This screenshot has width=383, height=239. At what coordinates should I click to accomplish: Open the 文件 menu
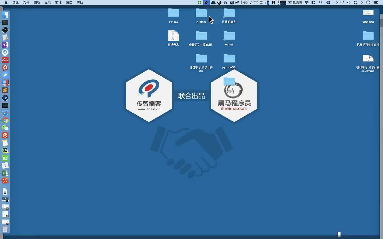point(26,2)
